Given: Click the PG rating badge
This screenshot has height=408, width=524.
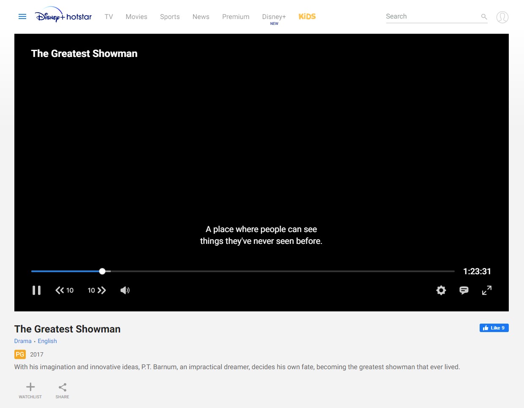Looking at the screenshot, I should click(20, 354).
